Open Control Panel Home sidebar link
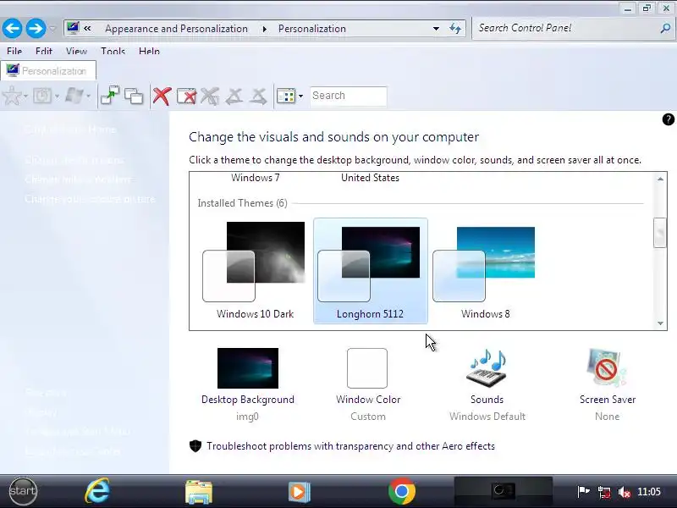The image size is (677, 508). coord(70,130)
